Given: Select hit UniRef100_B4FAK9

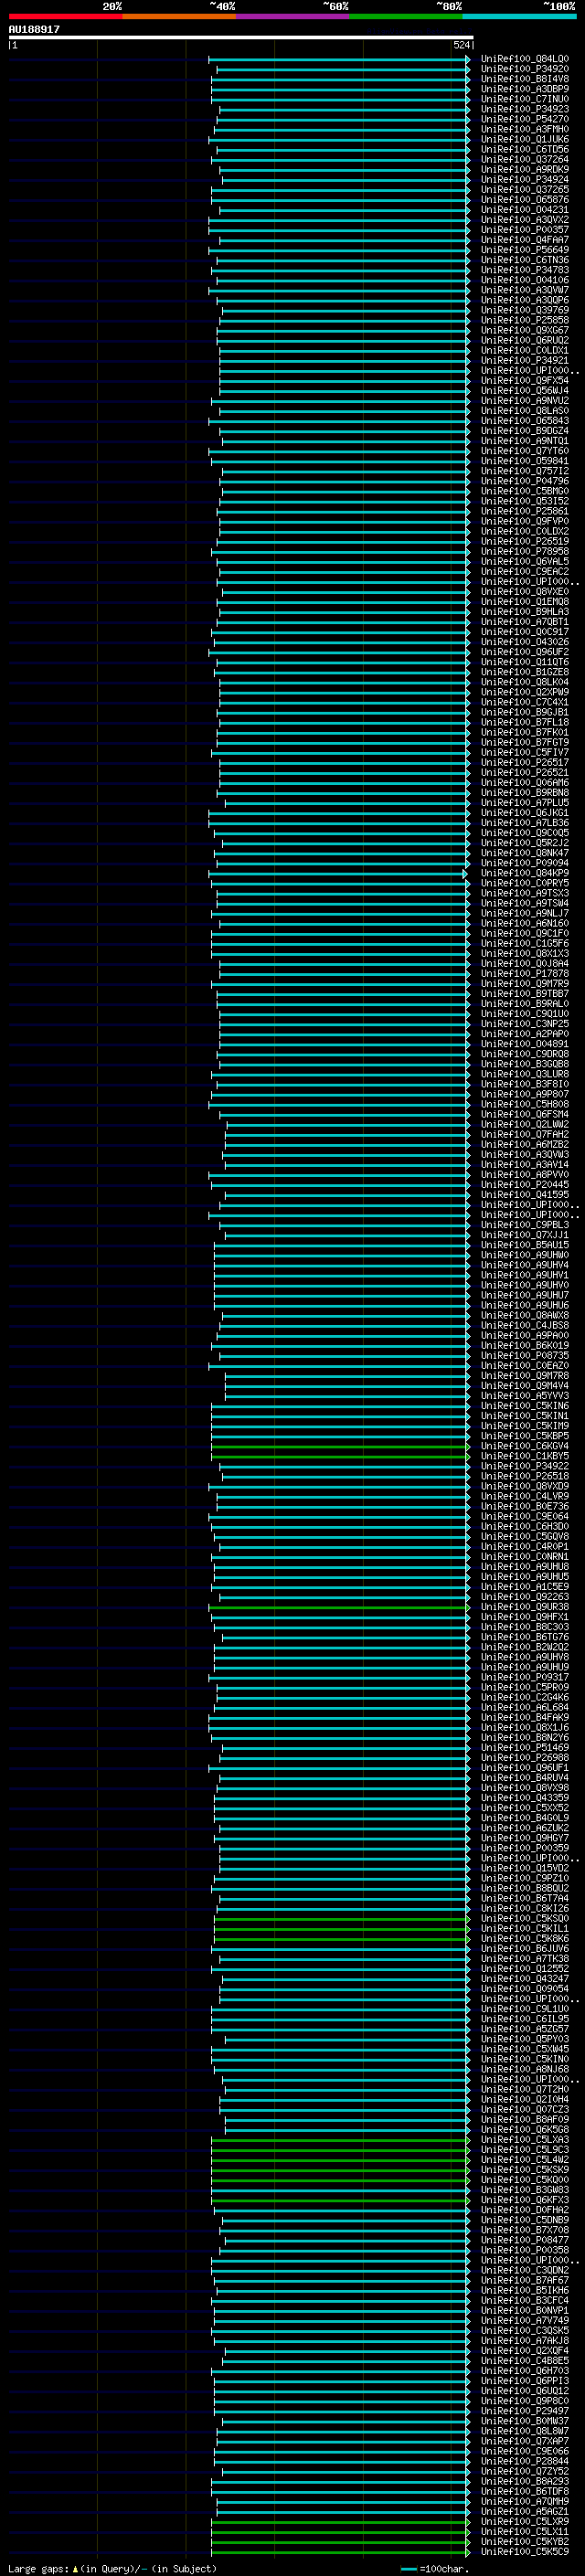Looking at the screenshot, I should [525, 1717].
